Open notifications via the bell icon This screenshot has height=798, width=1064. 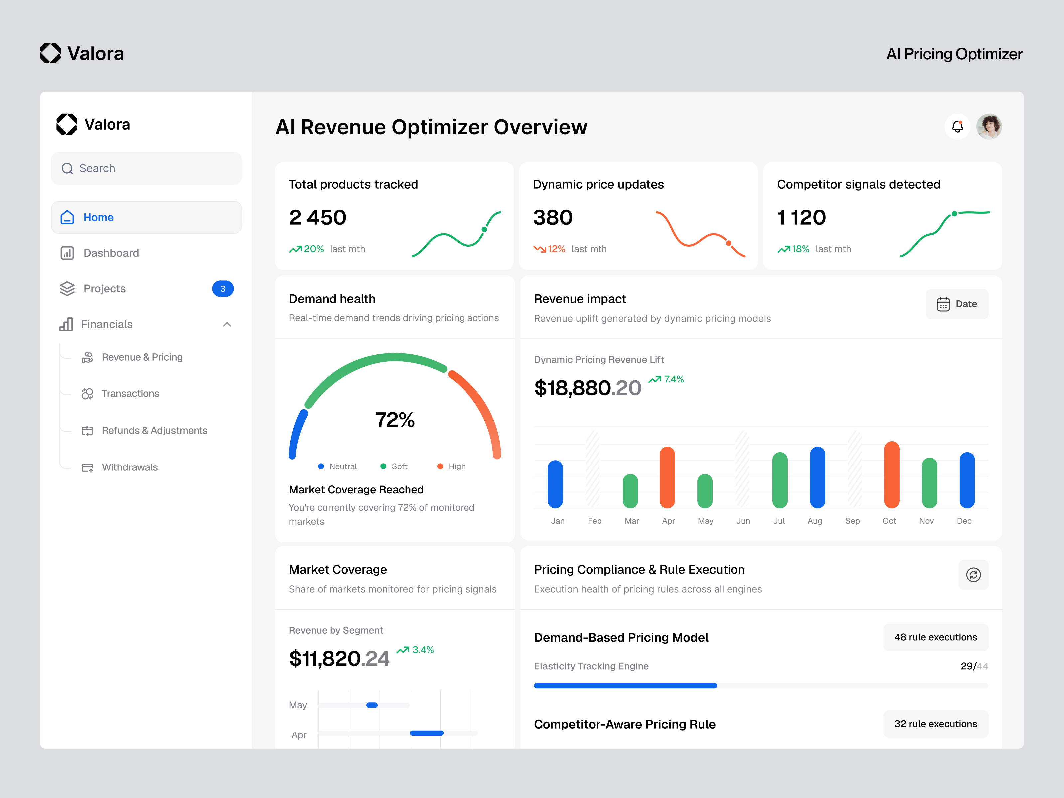957,126
